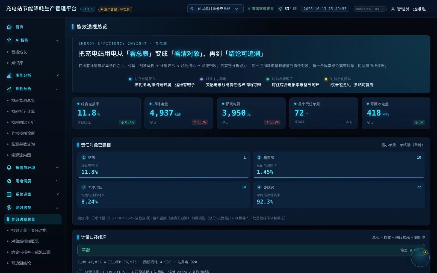Open 知识库 in sidebar
Viewport: 437px width, 273px height.
[33, 63]
